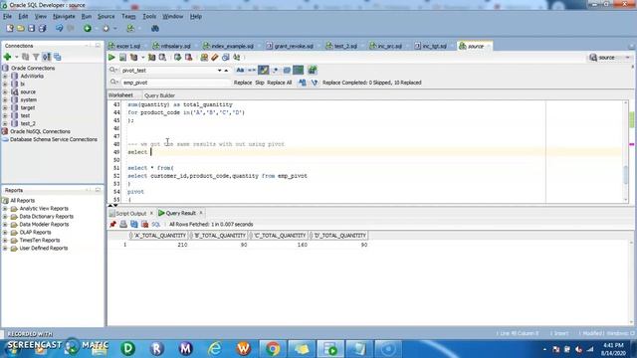Click the Unshared SQL Worksheet icon
637x358 pixels.
coord(204,58)
